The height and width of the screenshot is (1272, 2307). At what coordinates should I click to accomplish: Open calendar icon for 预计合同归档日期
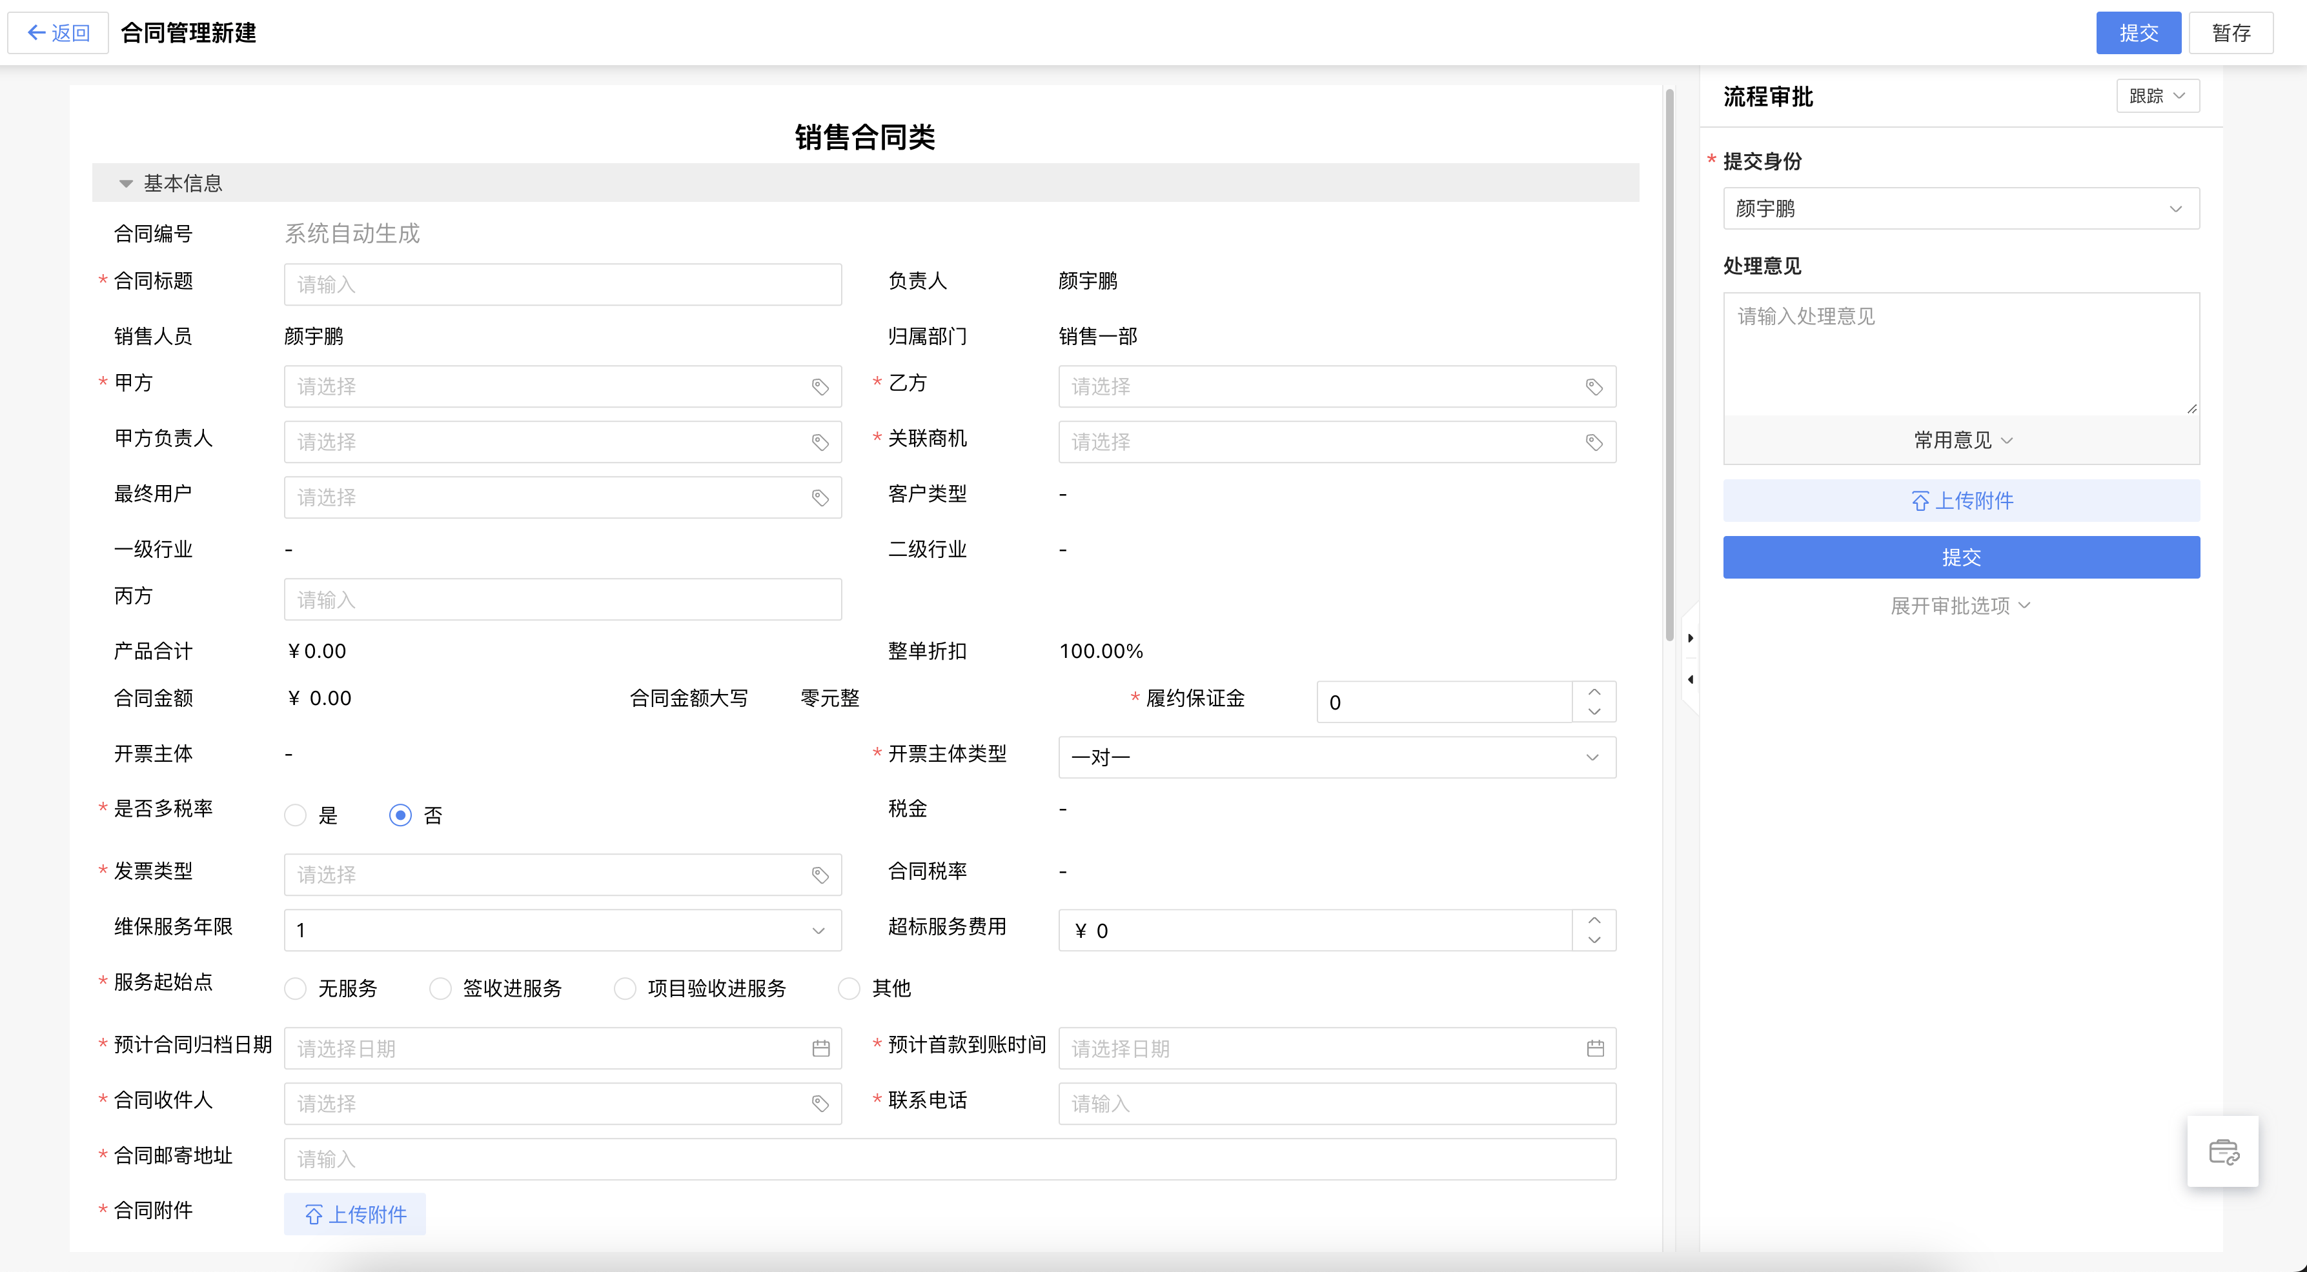(x=820, y=1048)
